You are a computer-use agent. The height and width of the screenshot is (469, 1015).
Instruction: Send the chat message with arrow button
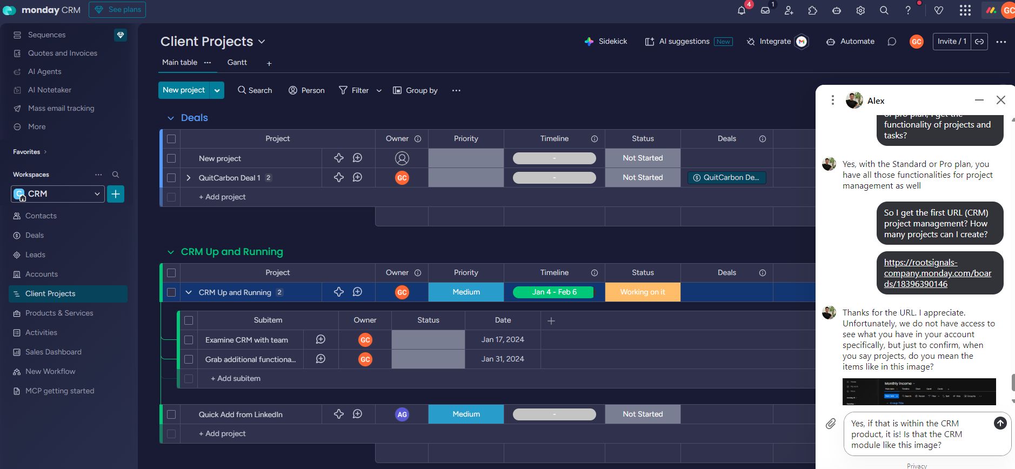click(1000, 423)
